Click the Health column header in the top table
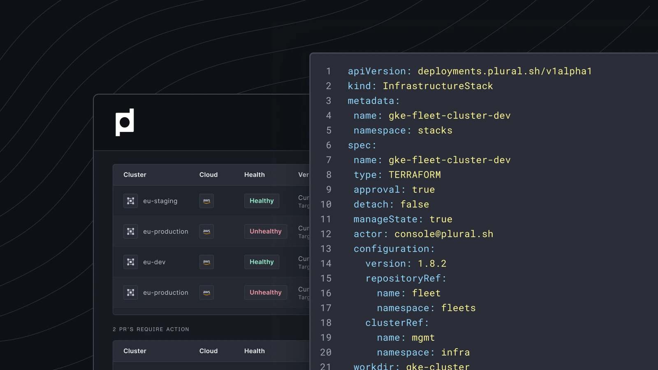This screenshot has width=658, height=370. (255, 175)
